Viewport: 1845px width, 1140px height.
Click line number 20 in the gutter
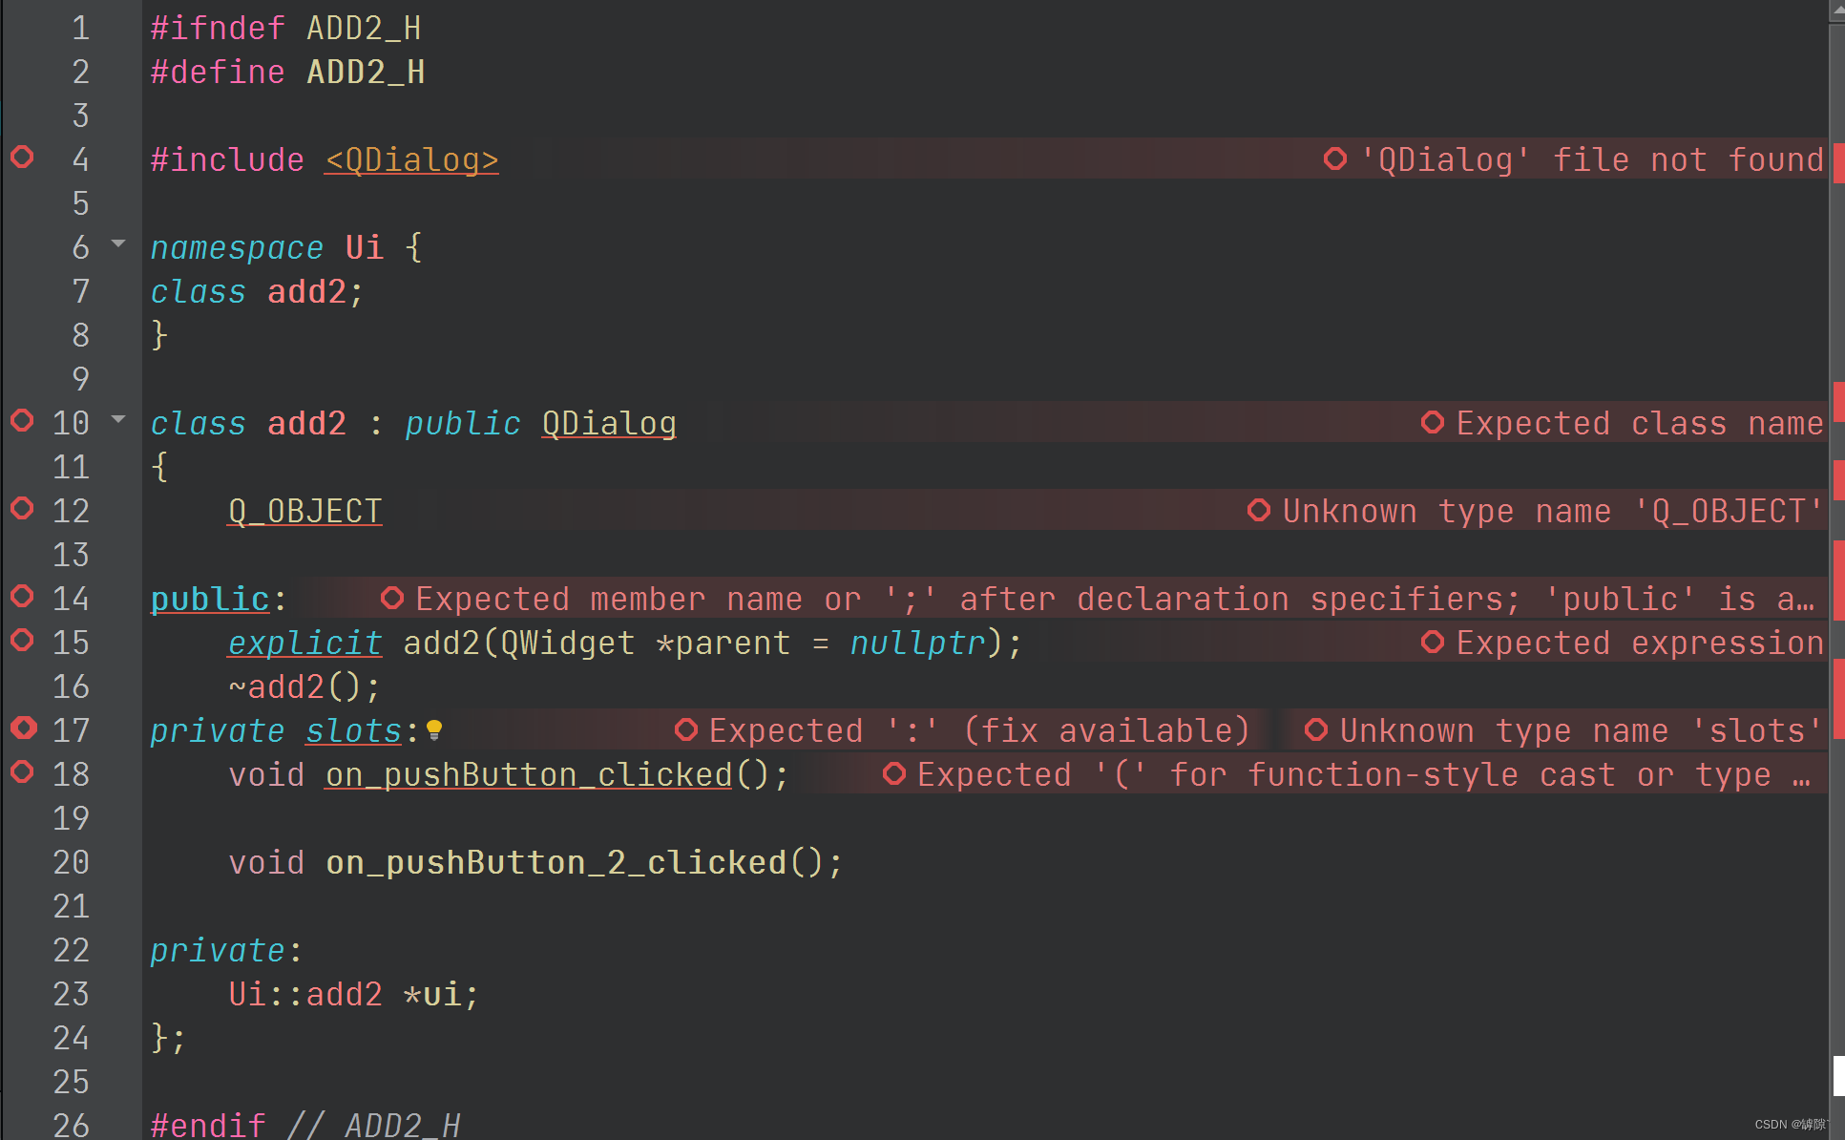click(72, 862)
